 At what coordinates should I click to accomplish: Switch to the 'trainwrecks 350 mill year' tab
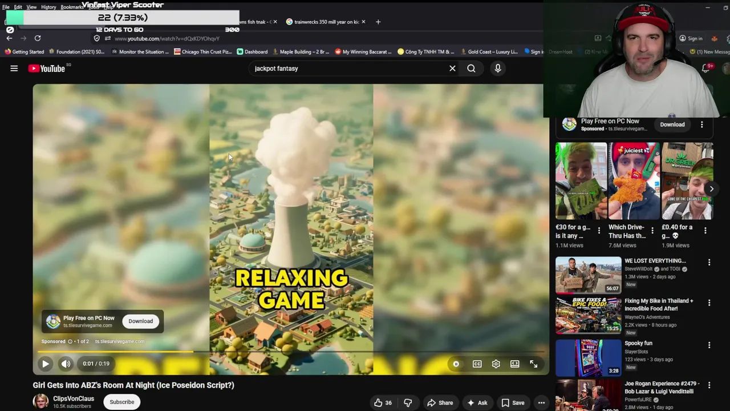pos(326,22)
